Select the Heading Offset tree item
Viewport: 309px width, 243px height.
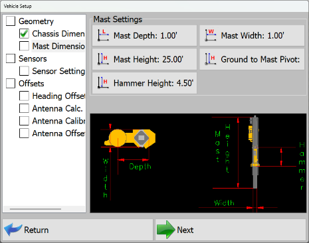pyautogui.click(x=58, y=96)
